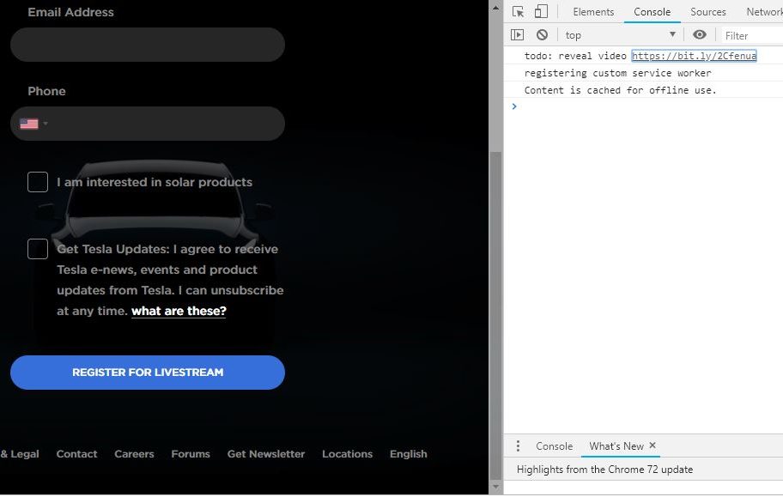Clear the console with the ban icon
Viewport: 783px width, 497px height.
tap(542, 34)
